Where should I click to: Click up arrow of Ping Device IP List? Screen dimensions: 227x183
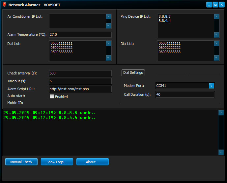pyautogui.click(x=216, y=17)
